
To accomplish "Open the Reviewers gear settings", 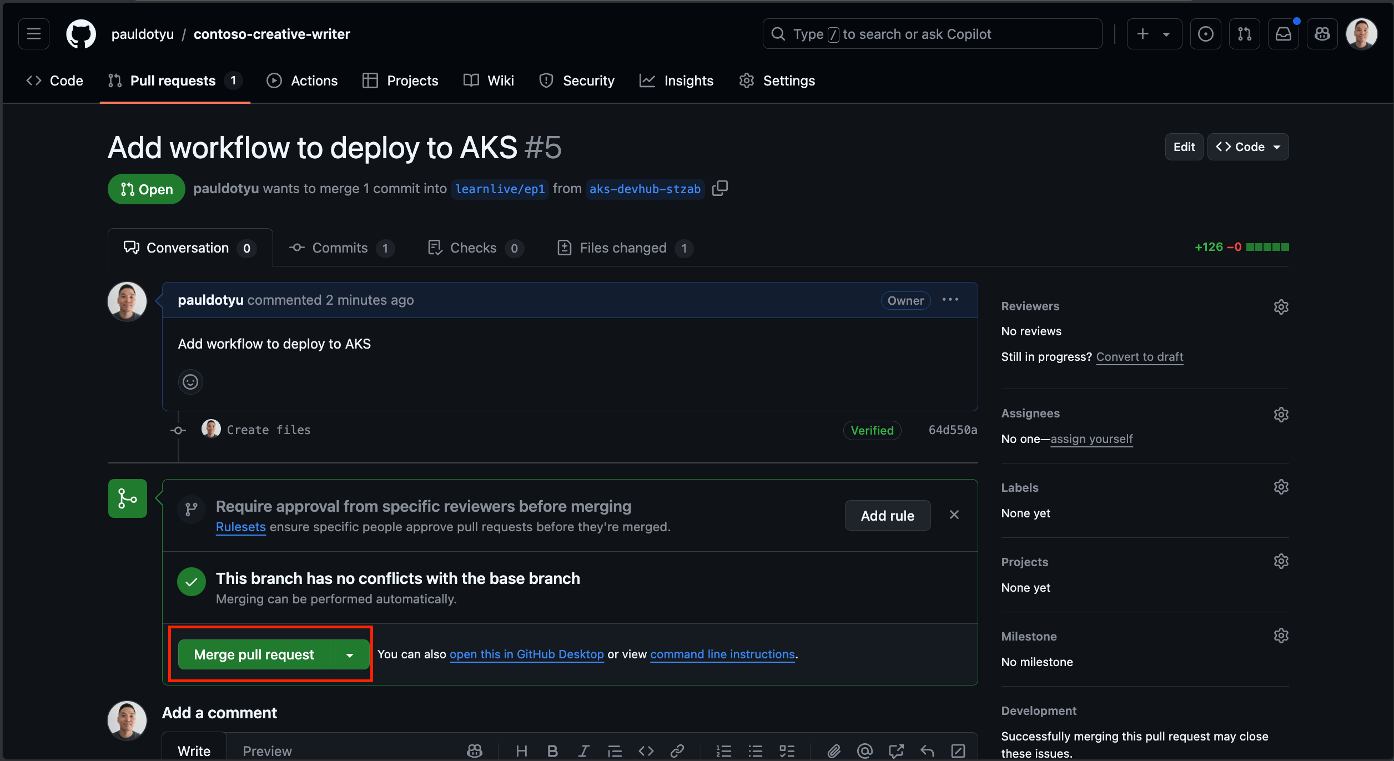I will (x=1281, y=306).
